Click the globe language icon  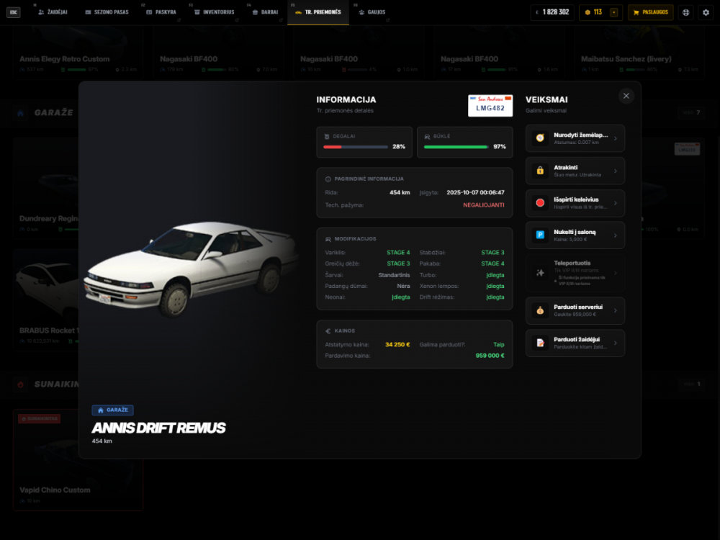685,12
